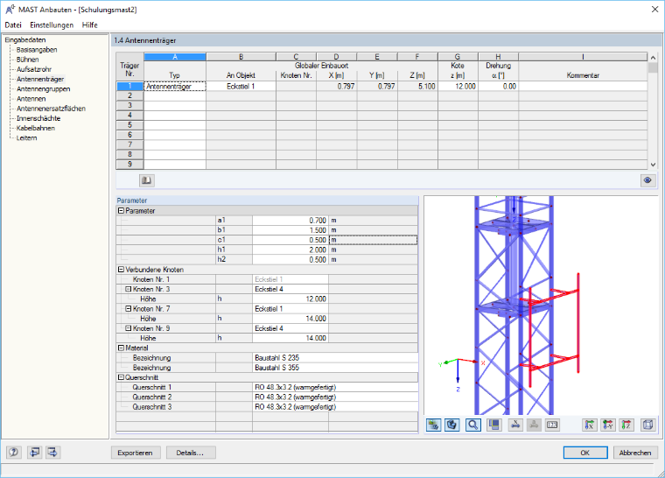Open the help icon at bottom left
Screen dimensions: 665x478
14,452
